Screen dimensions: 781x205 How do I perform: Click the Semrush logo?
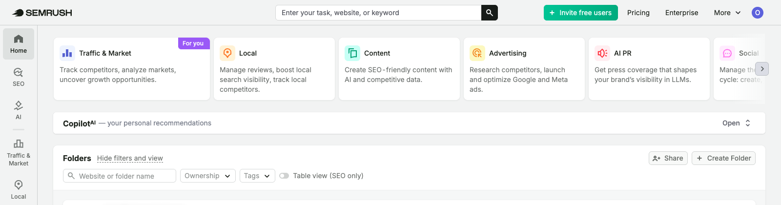[x=42, y=13]
